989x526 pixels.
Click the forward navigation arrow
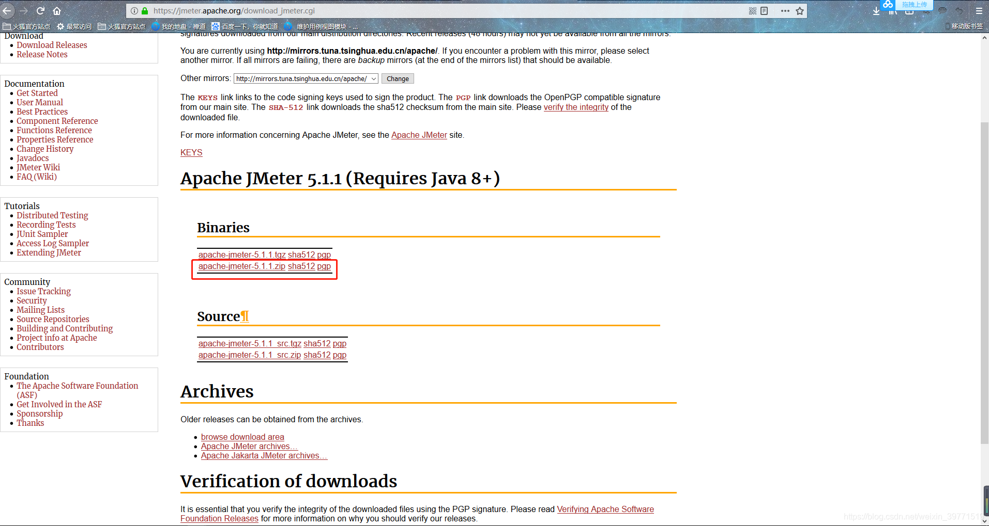24,10
